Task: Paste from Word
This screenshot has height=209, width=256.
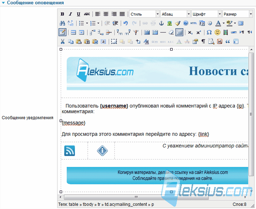Action: [x=95, y=41]
